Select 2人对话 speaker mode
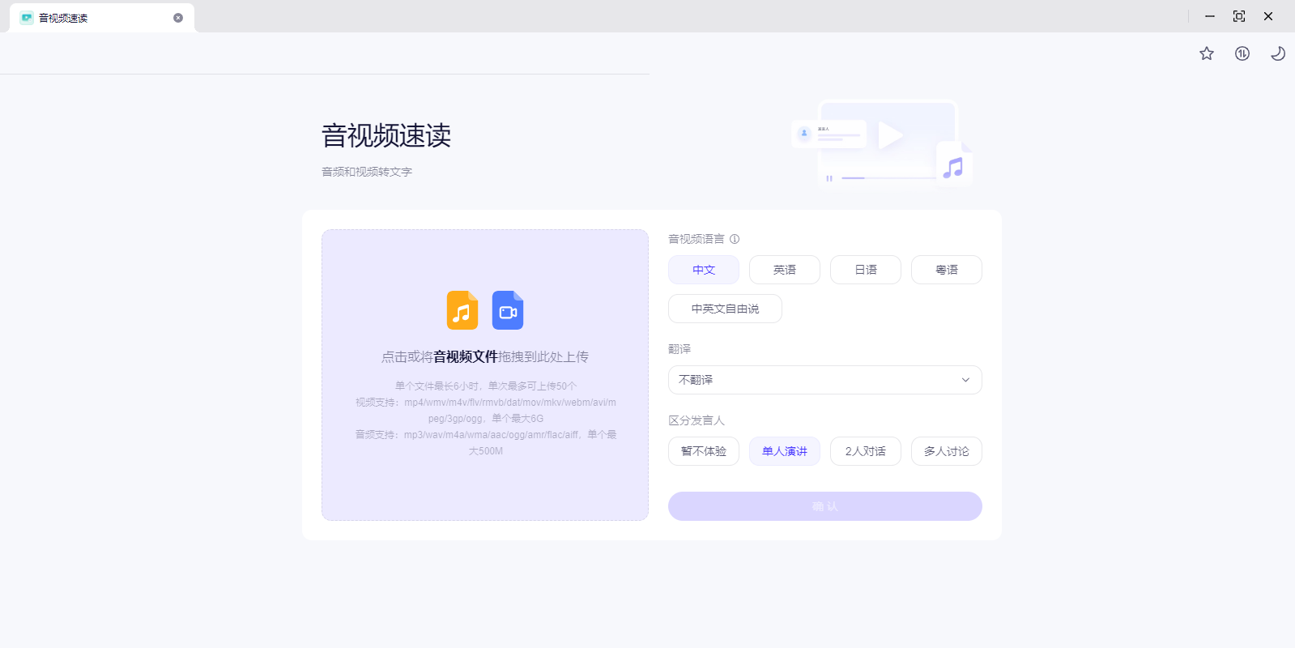 click(865, 451)
